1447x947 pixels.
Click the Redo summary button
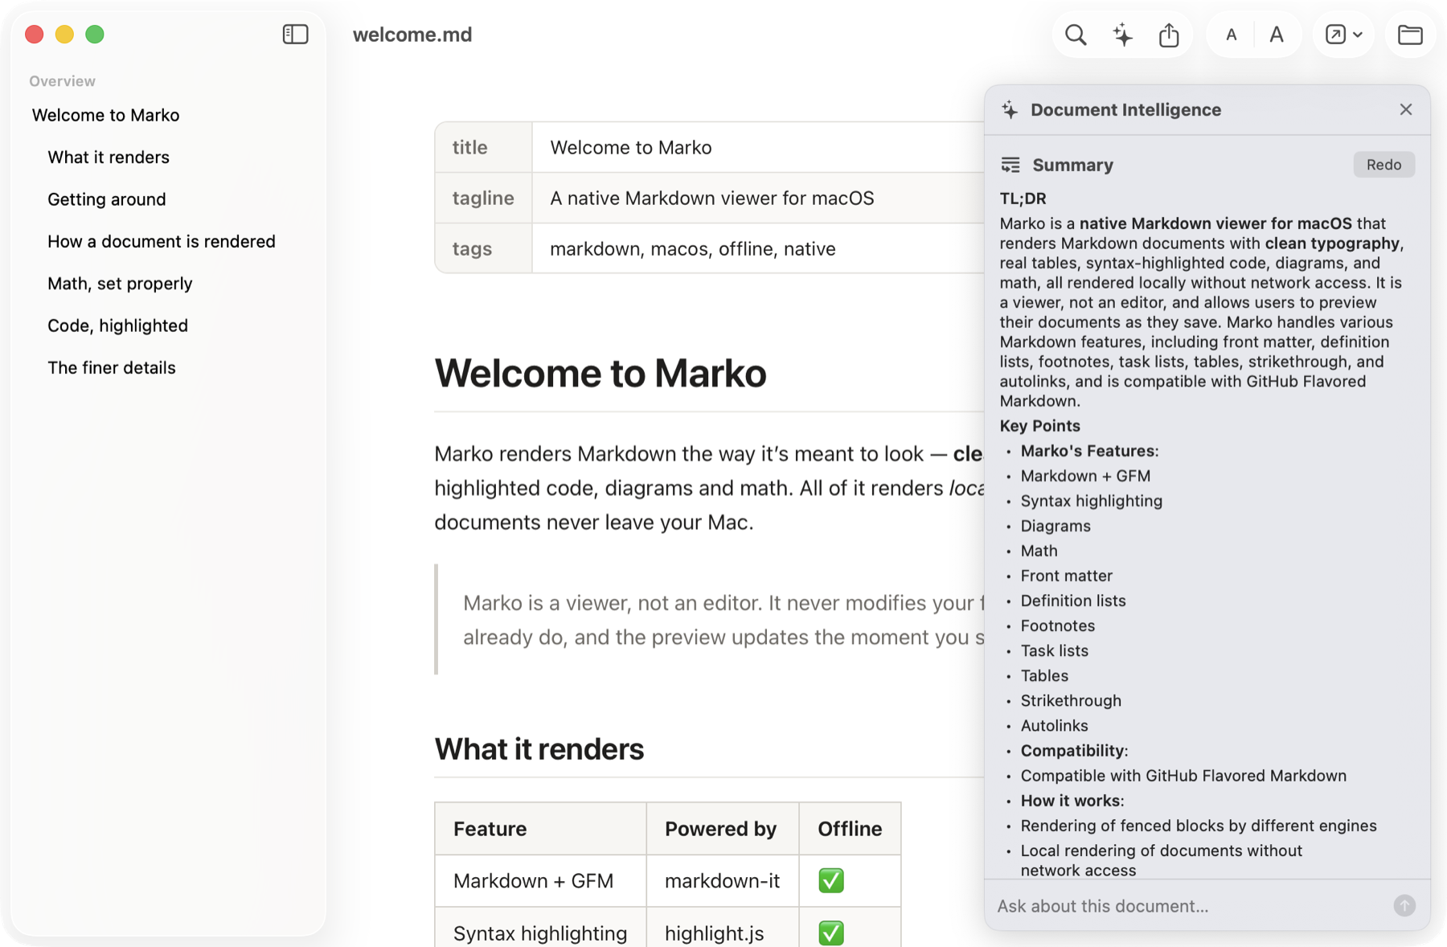point(1383,165)
